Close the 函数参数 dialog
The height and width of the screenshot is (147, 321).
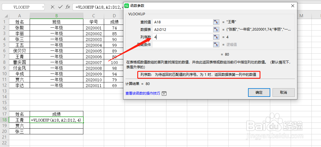(292, 6)
